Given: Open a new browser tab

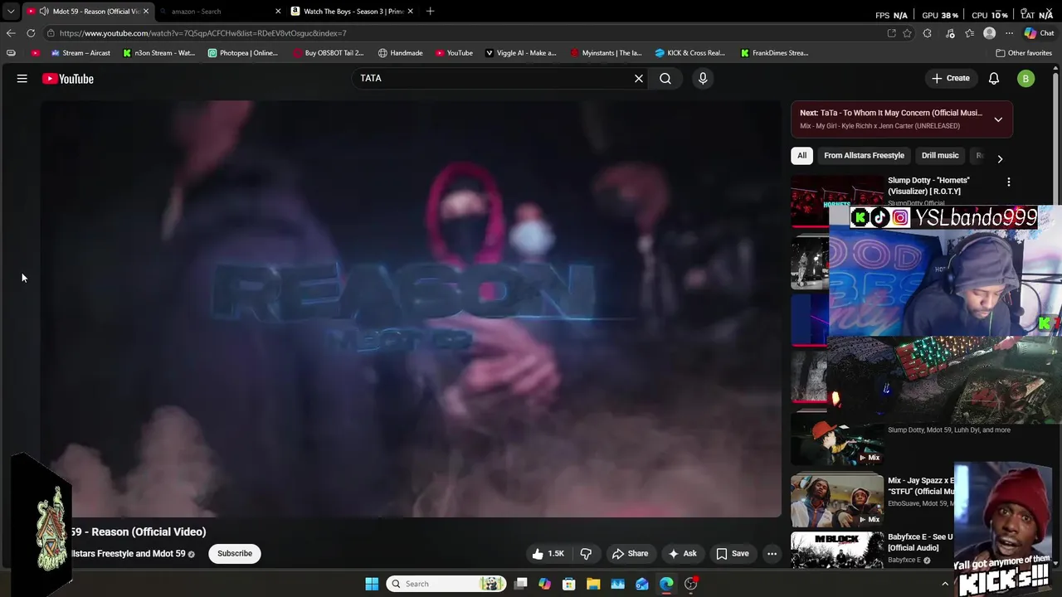Looking at the screenshot, I should 430,11.
